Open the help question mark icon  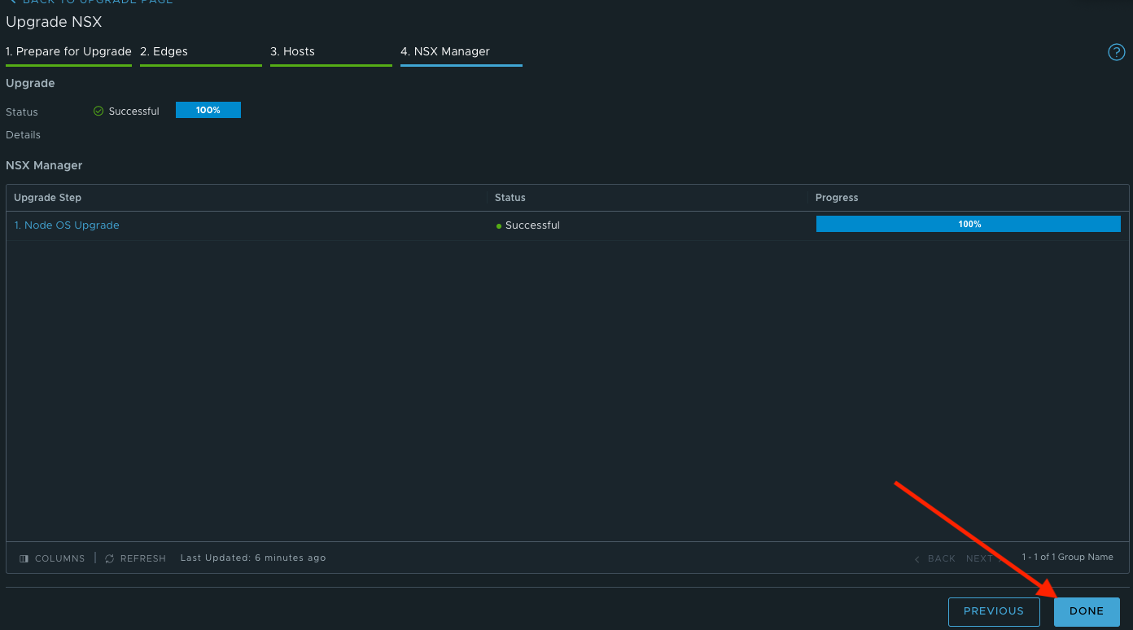pyautogui.click(x=1116, y=52)
